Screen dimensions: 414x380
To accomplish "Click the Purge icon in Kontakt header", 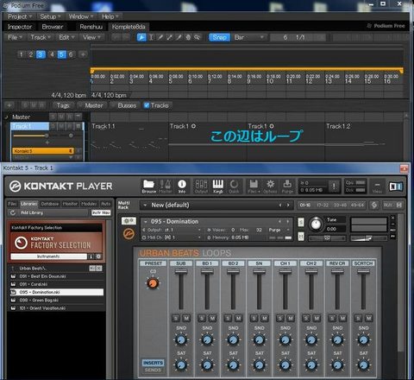I will [x=287, y=187].
